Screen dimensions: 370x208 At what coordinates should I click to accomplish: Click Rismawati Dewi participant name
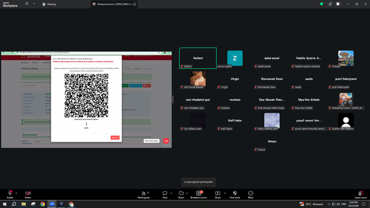tap(272, 79)
